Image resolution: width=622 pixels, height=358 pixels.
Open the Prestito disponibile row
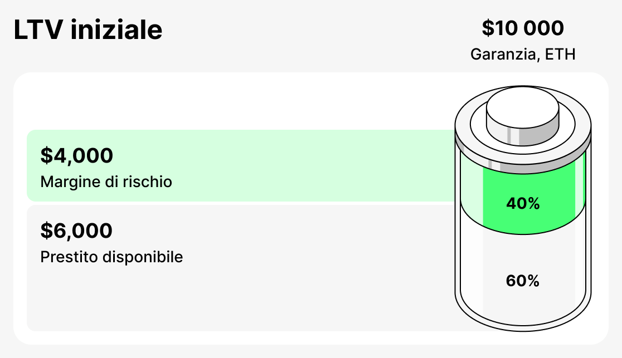pyautogui.click(x=241, y=268)
